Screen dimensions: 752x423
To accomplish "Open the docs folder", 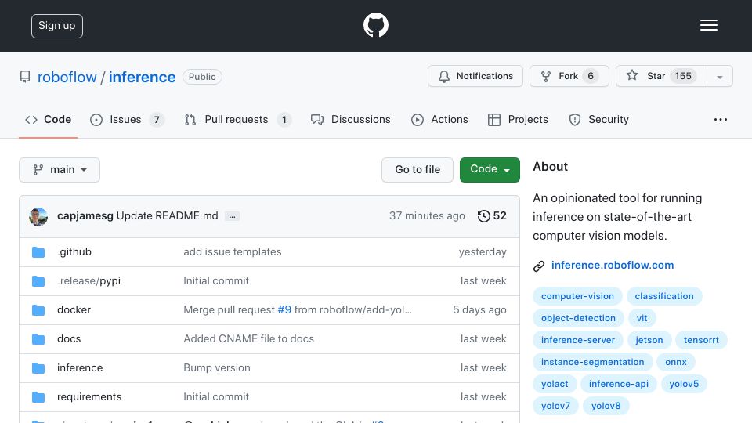I will pyautogui.click(x=69, y=338).
